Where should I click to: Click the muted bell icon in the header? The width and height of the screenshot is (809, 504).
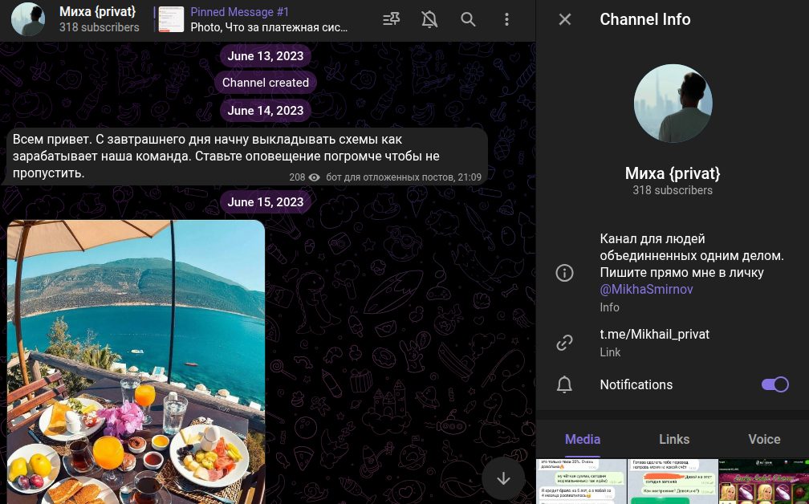(429, 19)
